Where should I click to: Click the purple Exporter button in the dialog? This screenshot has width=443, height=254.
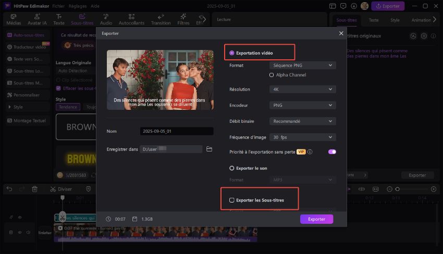tap(316, 219)
